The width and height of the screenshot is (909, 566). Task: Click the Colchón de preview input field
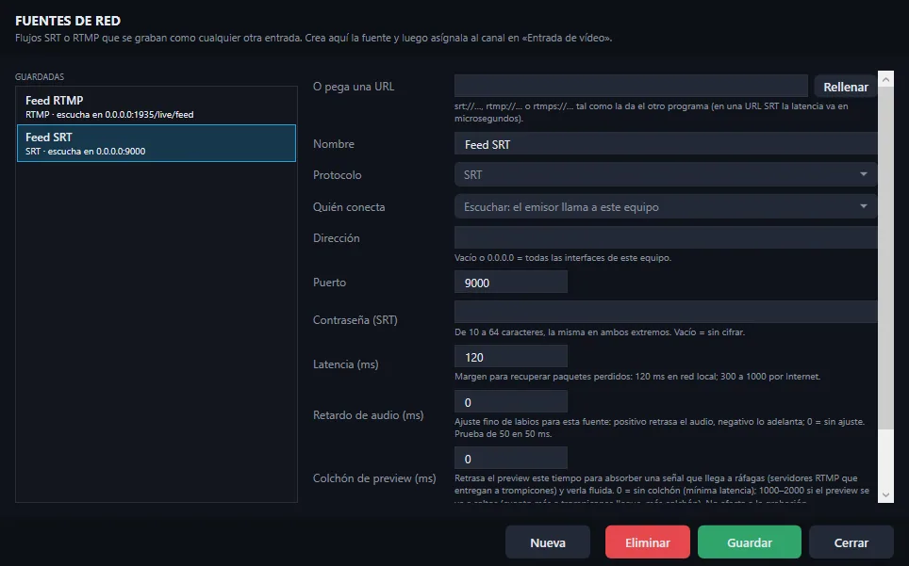[511, 459]
